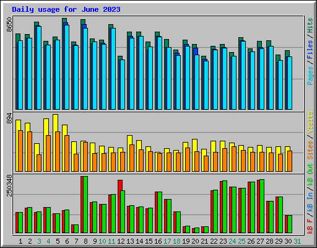Select the orange sites bar for day 1
Viewport: 317px width, 248px height.
pyautogui.click(x=20, y=151)
